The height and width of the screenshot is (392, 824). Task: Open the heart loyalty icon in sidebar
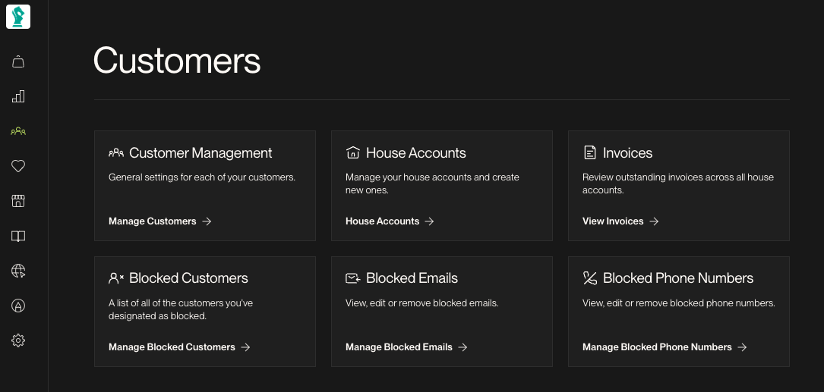point(18,166)
